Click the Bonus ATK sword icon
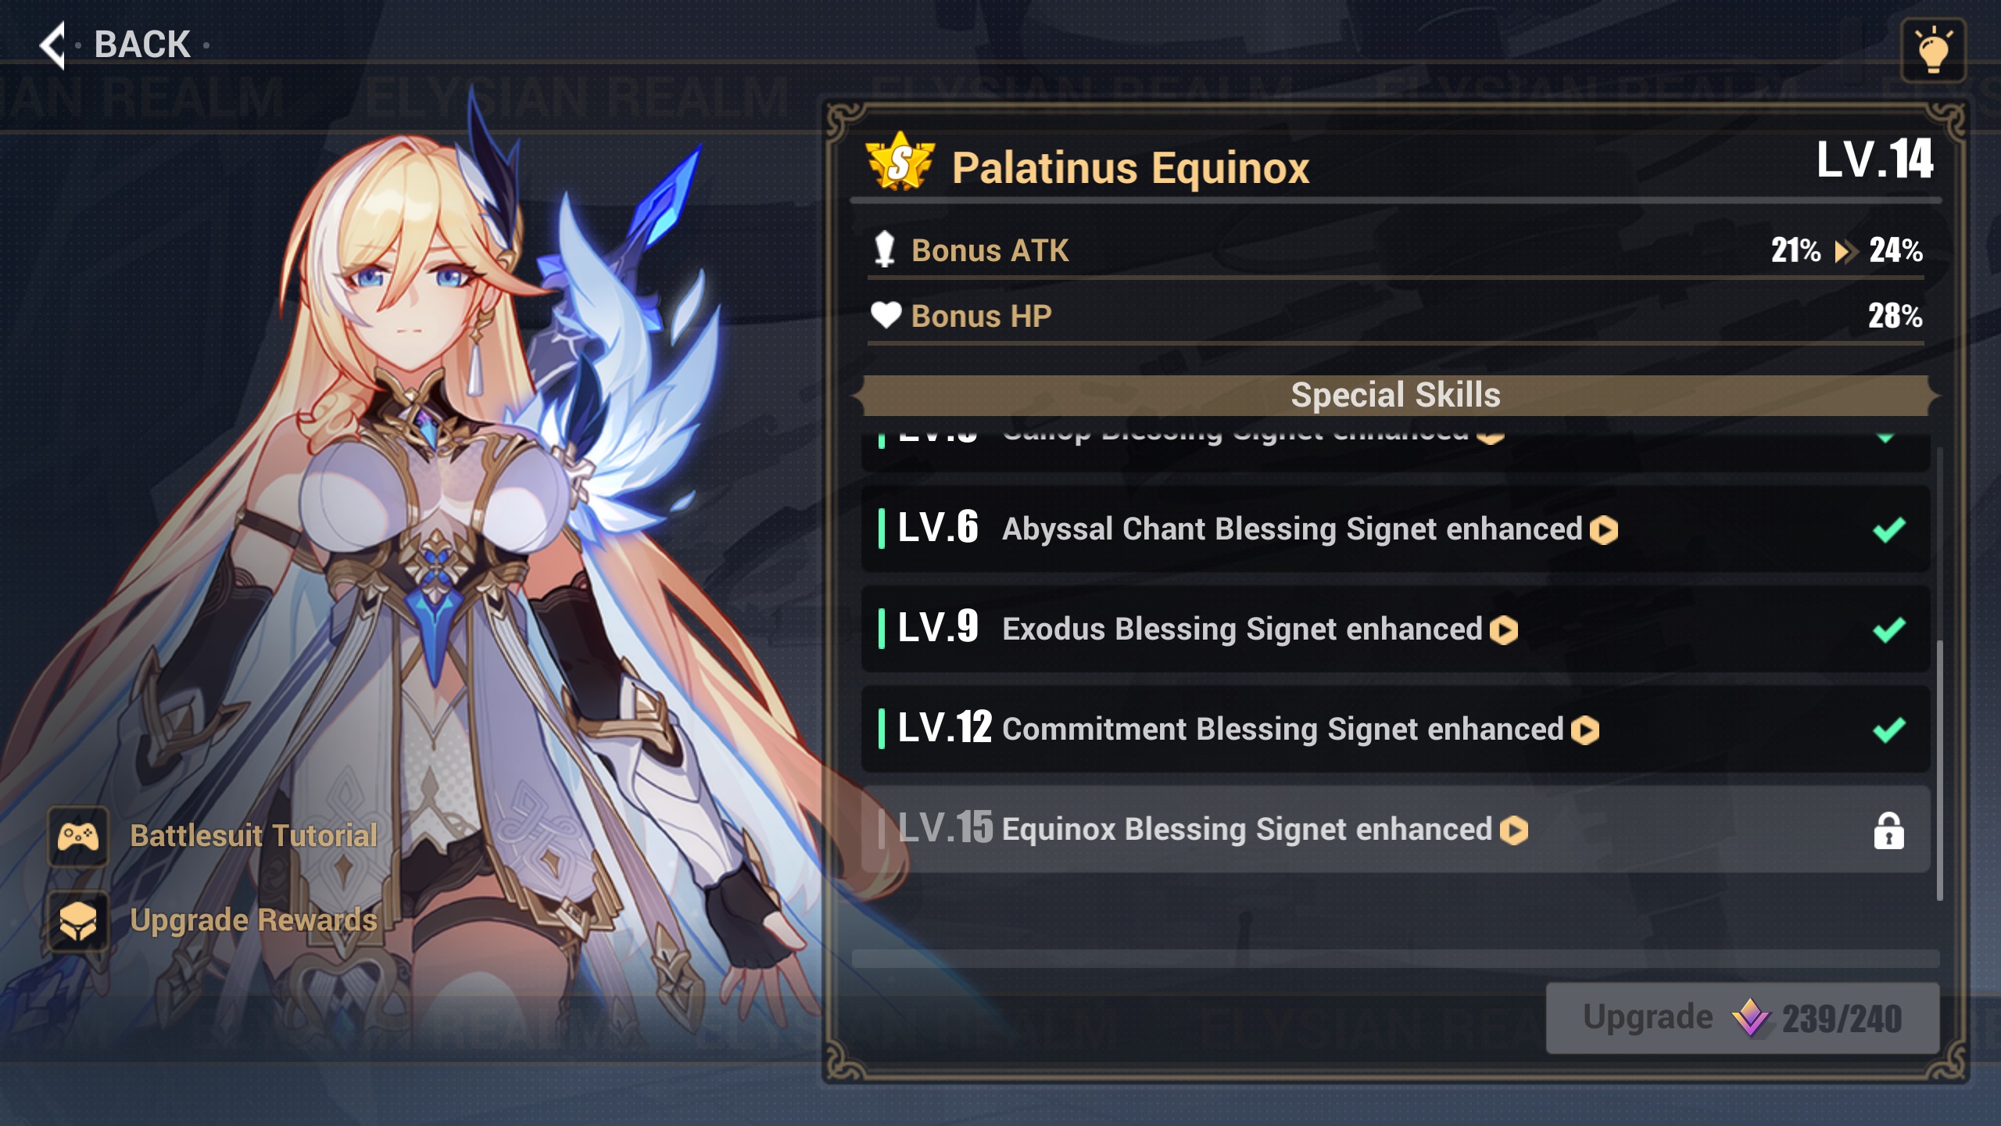This screenshot has height=1126, width=2001. pyautogui.click(x=884, y=249)
